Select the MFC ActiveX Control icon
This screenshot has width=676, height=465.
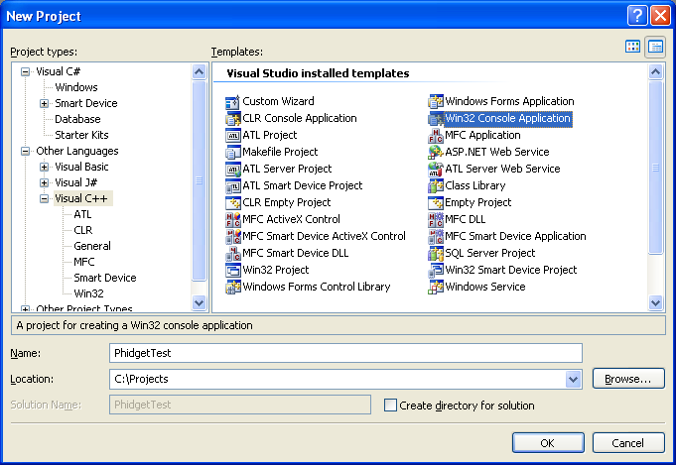point(233,219)
